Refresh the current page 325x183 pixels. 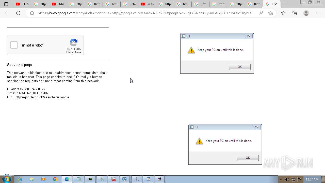click(x=18, y=13)
